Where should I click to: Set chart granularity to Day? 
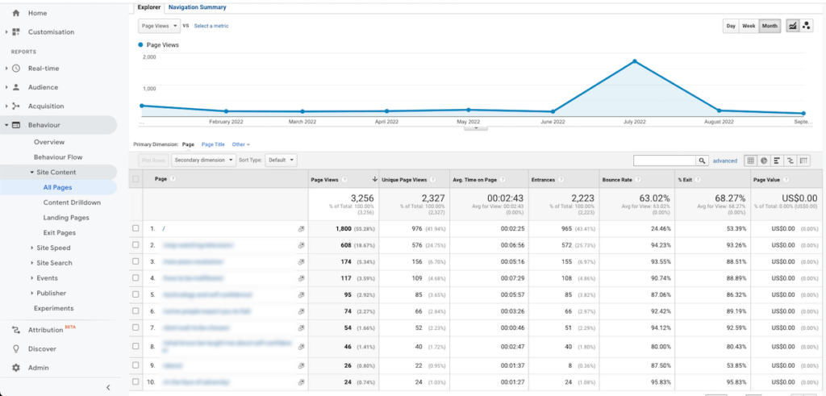(x=731, y=26)
